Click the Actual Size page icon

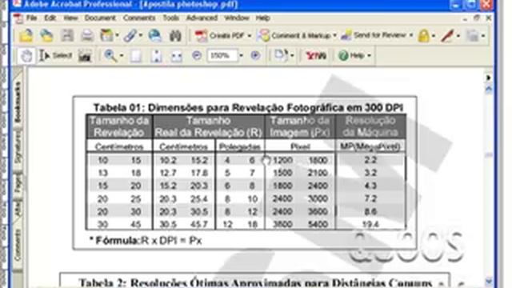136,56
